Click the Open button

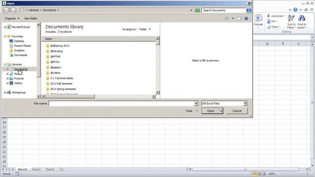tap(211, 111)
